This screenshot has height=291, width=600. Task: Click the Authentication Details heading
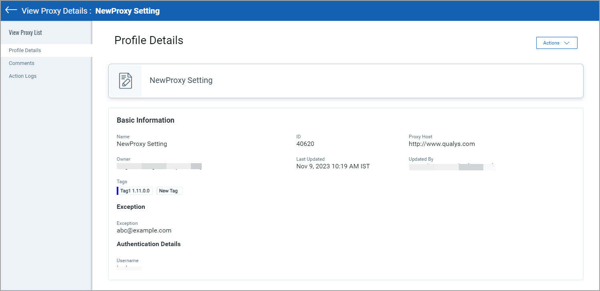pyautogui.click(x=149, y=244)
